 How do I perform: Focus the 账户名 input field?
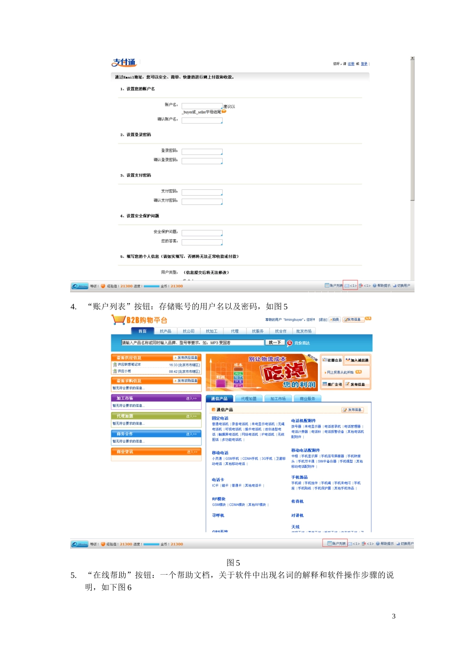click(202, 105)
